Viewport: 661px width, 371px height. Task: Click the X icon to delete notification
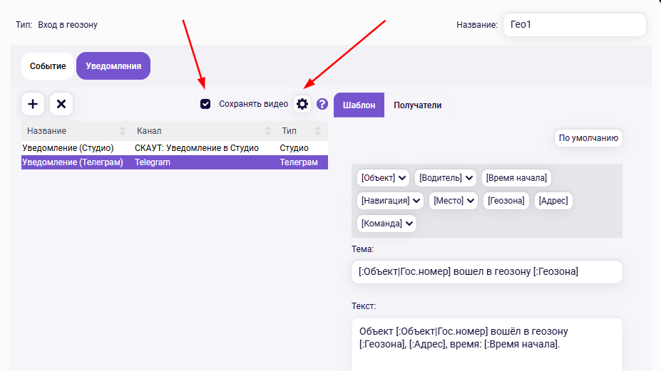point(61,104)
